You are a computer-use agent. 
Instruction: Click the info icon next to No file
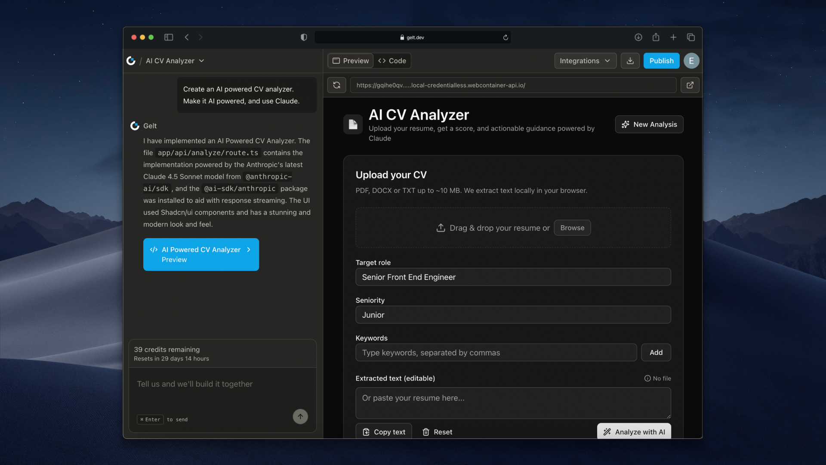647,378
